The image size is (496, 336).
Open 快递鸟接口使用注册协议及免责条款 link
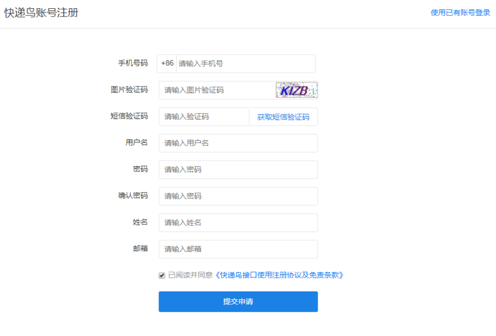click(x=279, y=275)
